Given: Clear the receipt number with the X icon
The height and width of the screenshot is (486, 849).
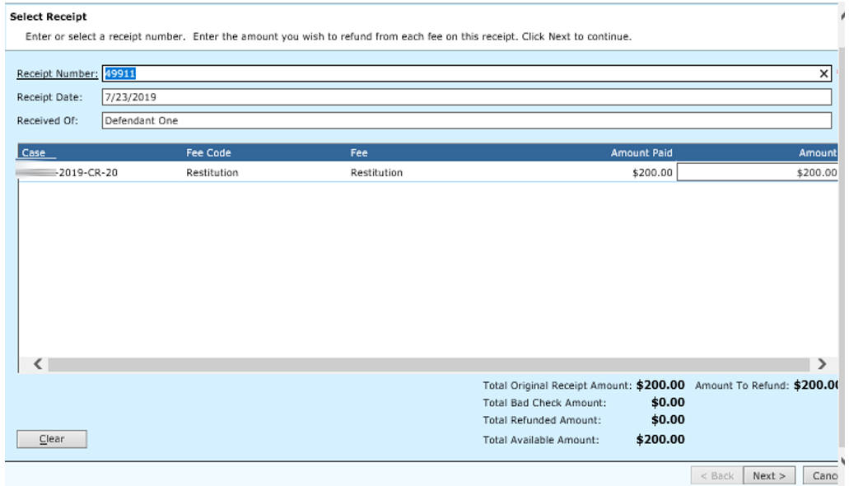Looking at the screenshot, I should click(x=823, y=74).
